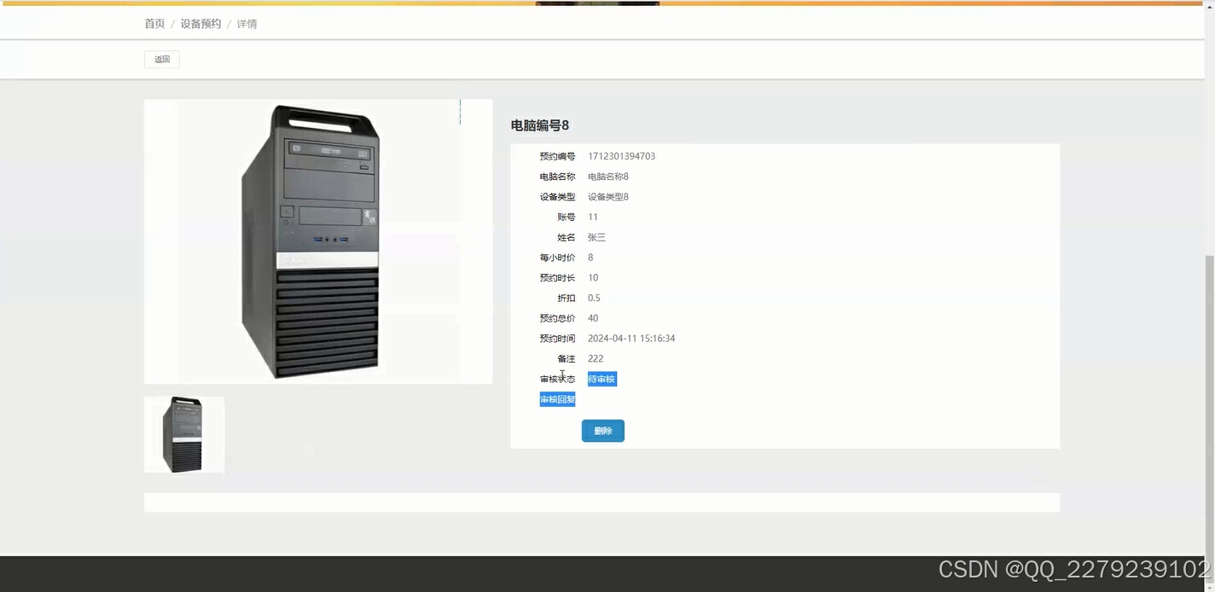This screenshot has width=1215, height=592.
Task: Click the 返回 back button
Action: pos(161,59)
